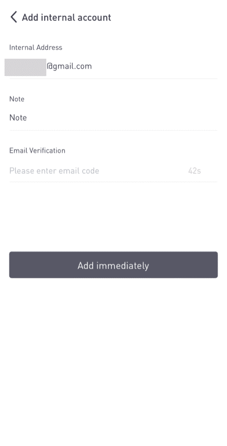Focus the Internal Address email input
227x446 pixels.
pos(113,66)
